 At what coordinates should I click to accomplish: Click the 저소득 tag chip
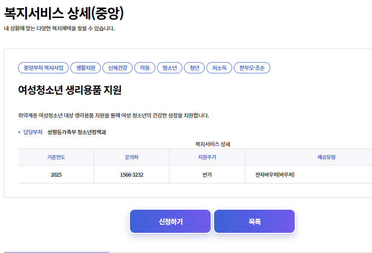(219, 68)
